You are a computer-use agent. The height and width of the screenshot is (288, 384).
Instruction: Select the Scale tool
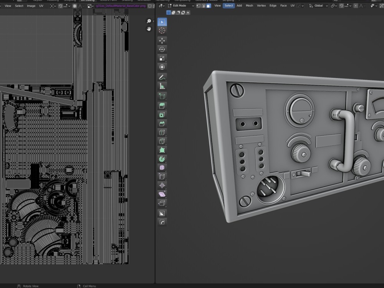click(162, 58)
